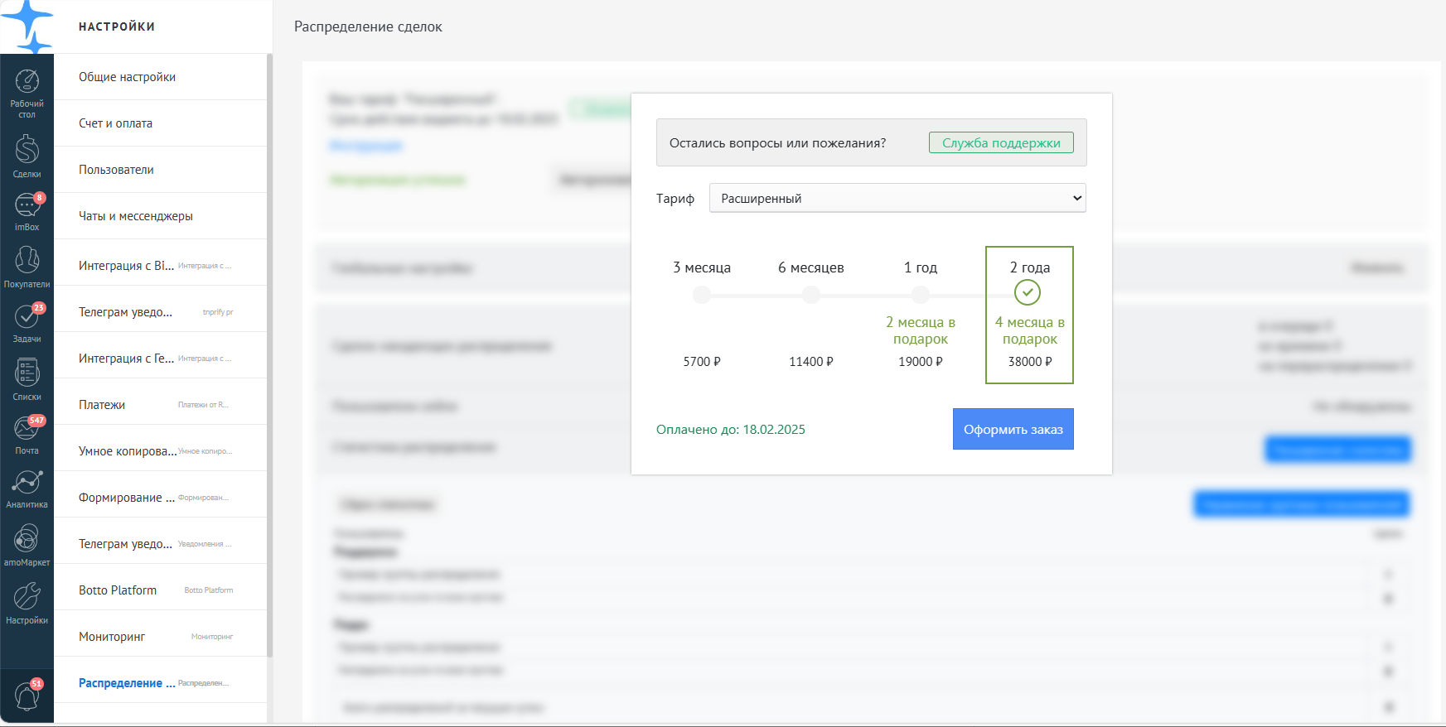Open imBox chat icon
This screenshot has height=727, width=1446.
tap(27, 211)
